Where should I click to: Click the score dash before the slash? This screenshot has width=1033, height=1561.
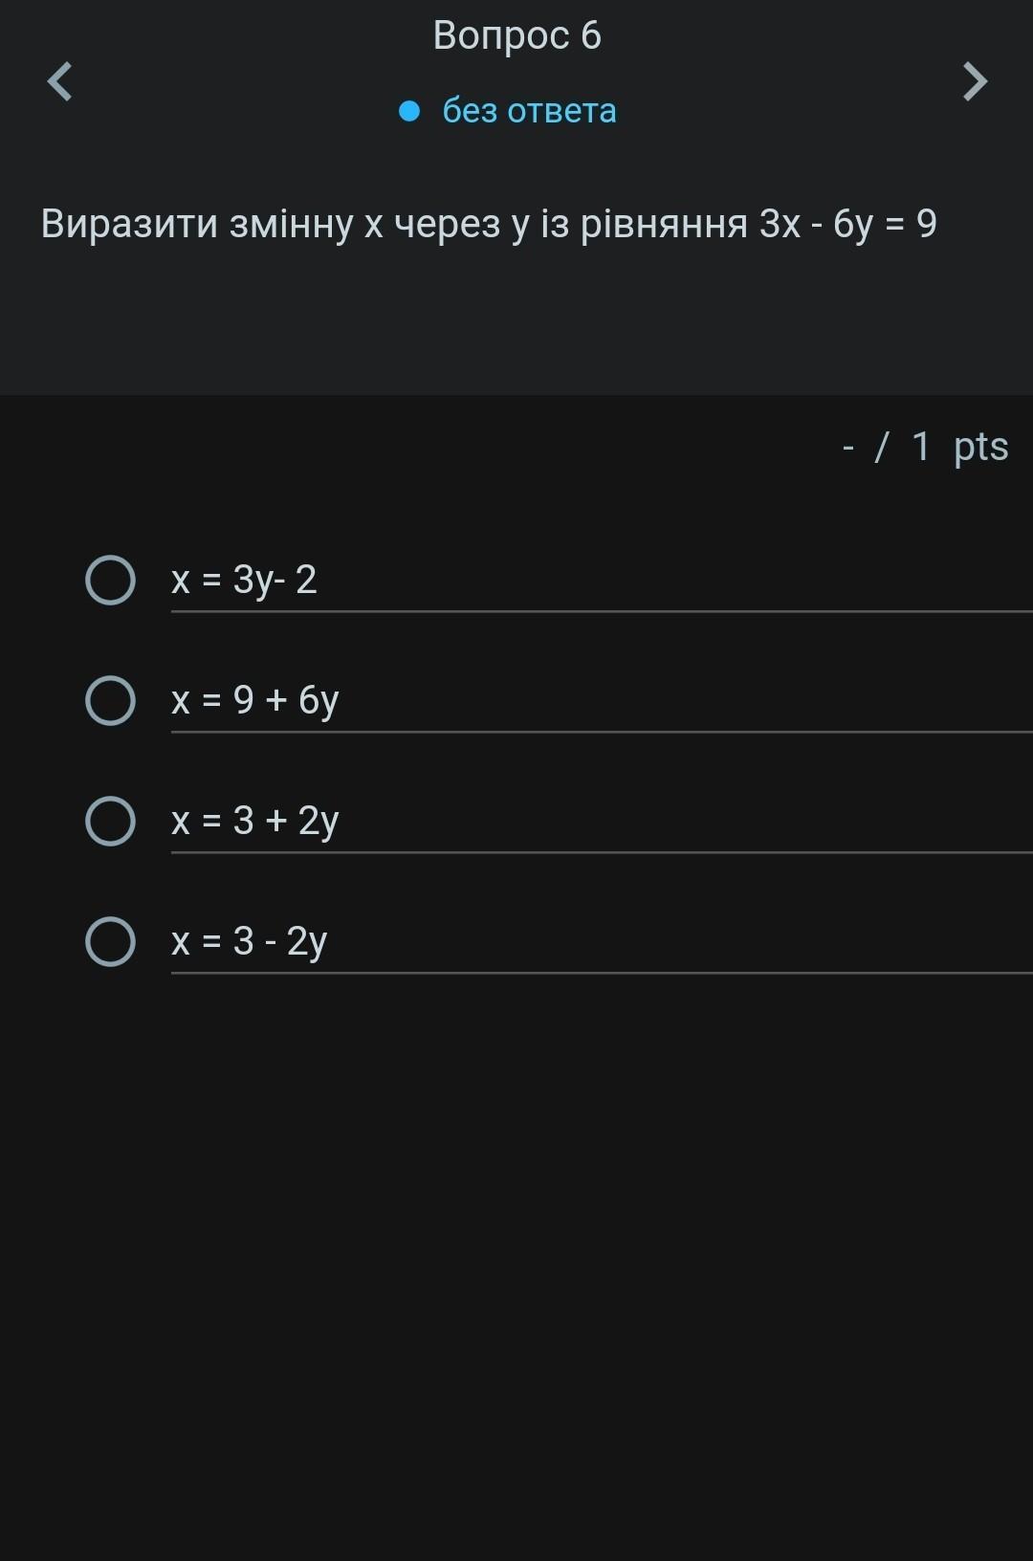[847, 447]
